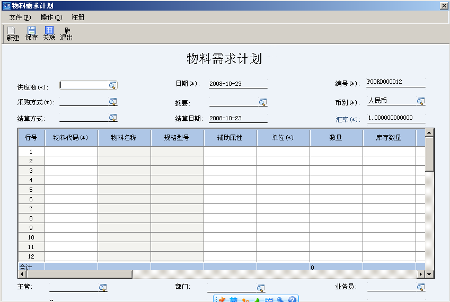
Task: Click the 日期 date input field
Action: click(237, 84)
